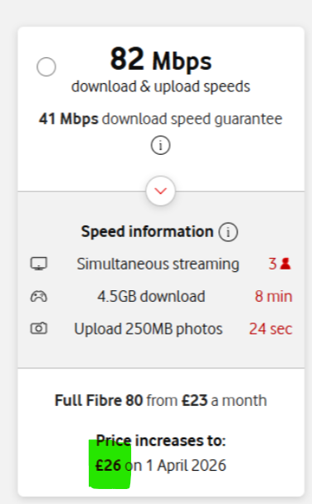Click the red person icon next to 3
The width and height of the screenshot is (312, 504).
pos(285,264)
